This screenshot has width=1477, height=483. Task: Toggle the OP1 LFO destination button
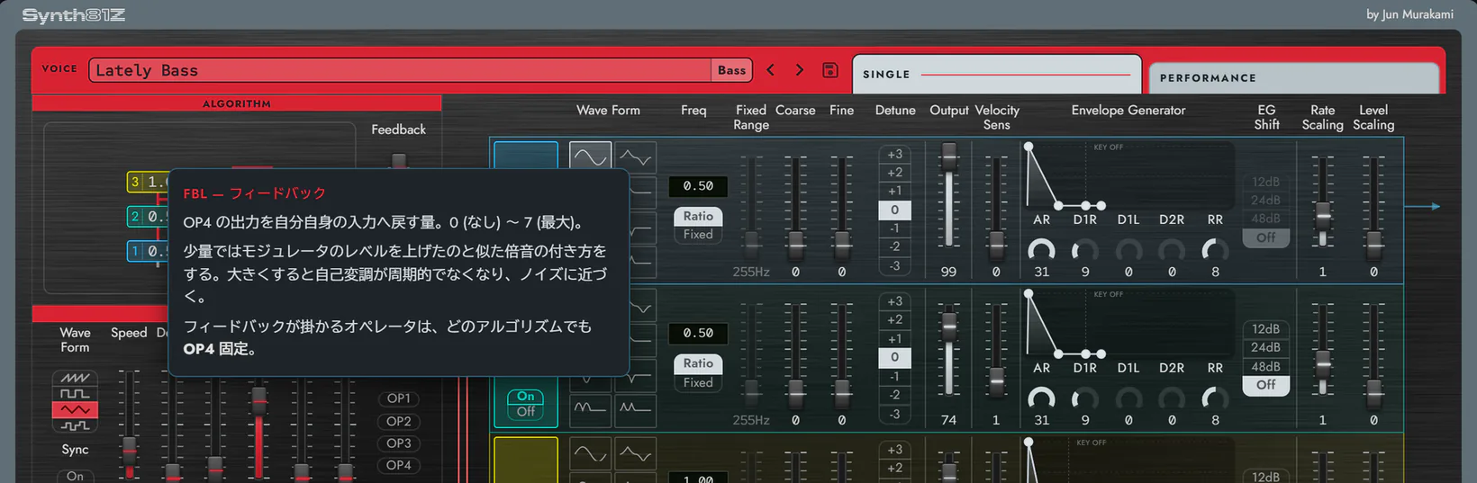(x=399, y=398)
